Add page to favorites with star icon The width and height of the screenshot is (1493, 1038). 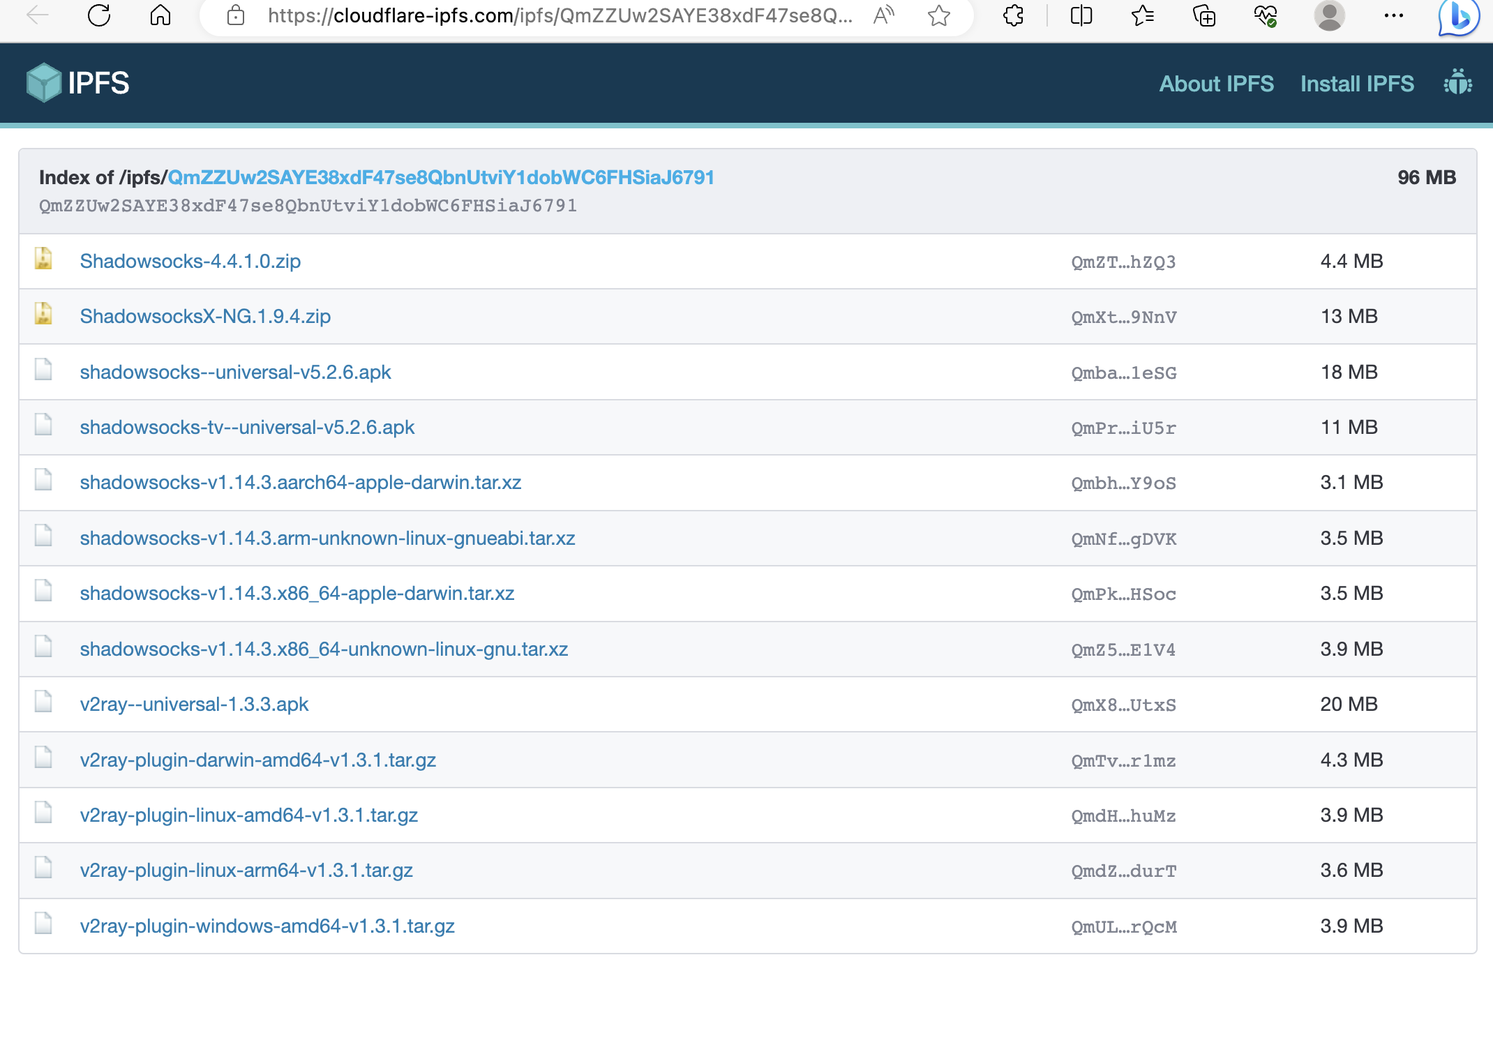939,15
